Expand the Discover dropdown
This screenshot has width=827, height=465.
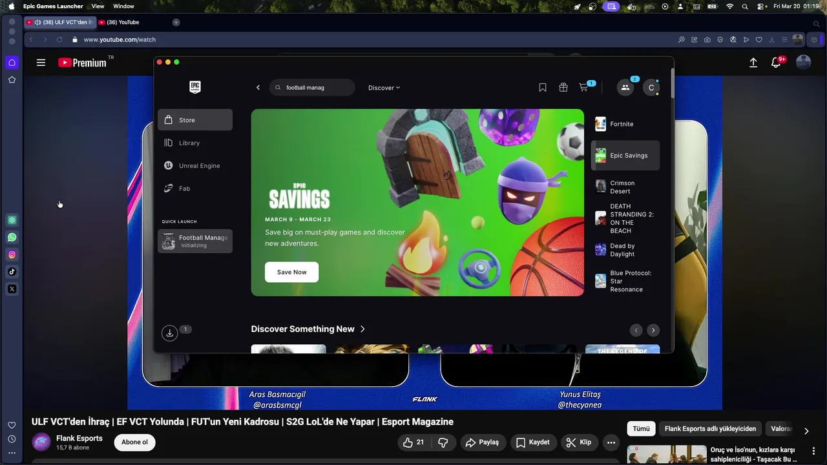pos(384,88)
